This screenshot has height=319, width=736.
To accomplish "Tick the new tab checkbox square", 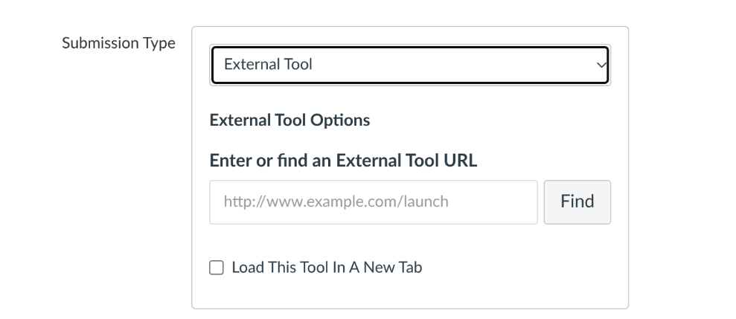I will [x=217, y=268].
